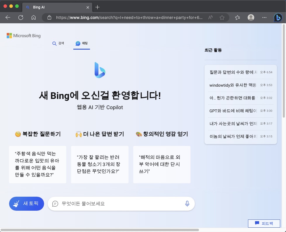Screen dimensions: 286x232
Task: Reload the page with refresh icon
Action: click(x=21, y=18)
